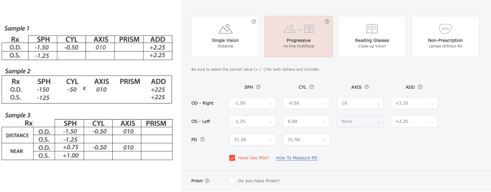Image resolution: width=491 pixels, height=192 pixels.
Task: Select the Reading Glasses lens type
Action: [x=372, y=37]
